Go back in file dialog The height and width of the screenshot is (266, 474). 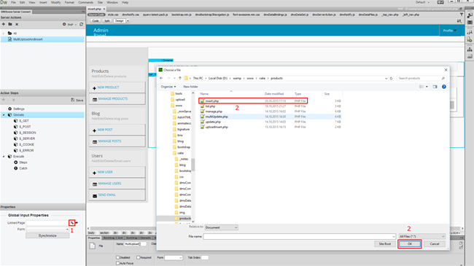[161, 78]
